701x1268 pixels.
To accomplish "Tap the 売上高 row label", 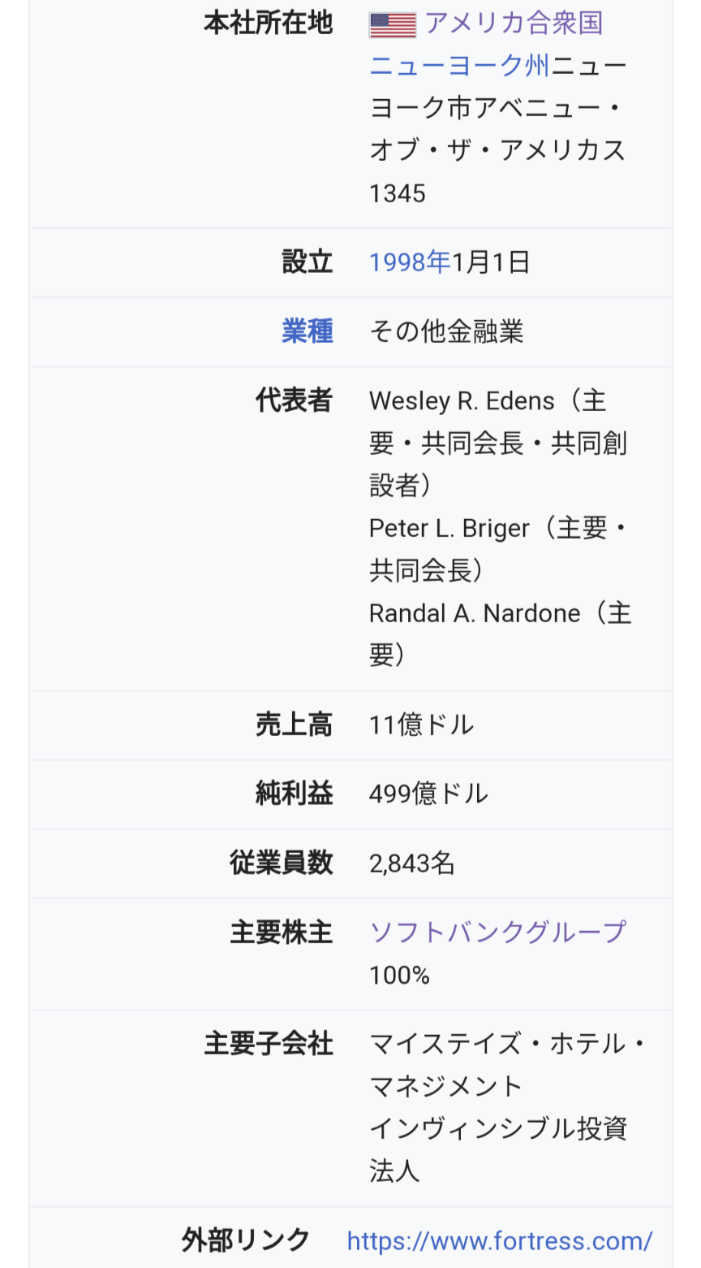I will [294, 725].
